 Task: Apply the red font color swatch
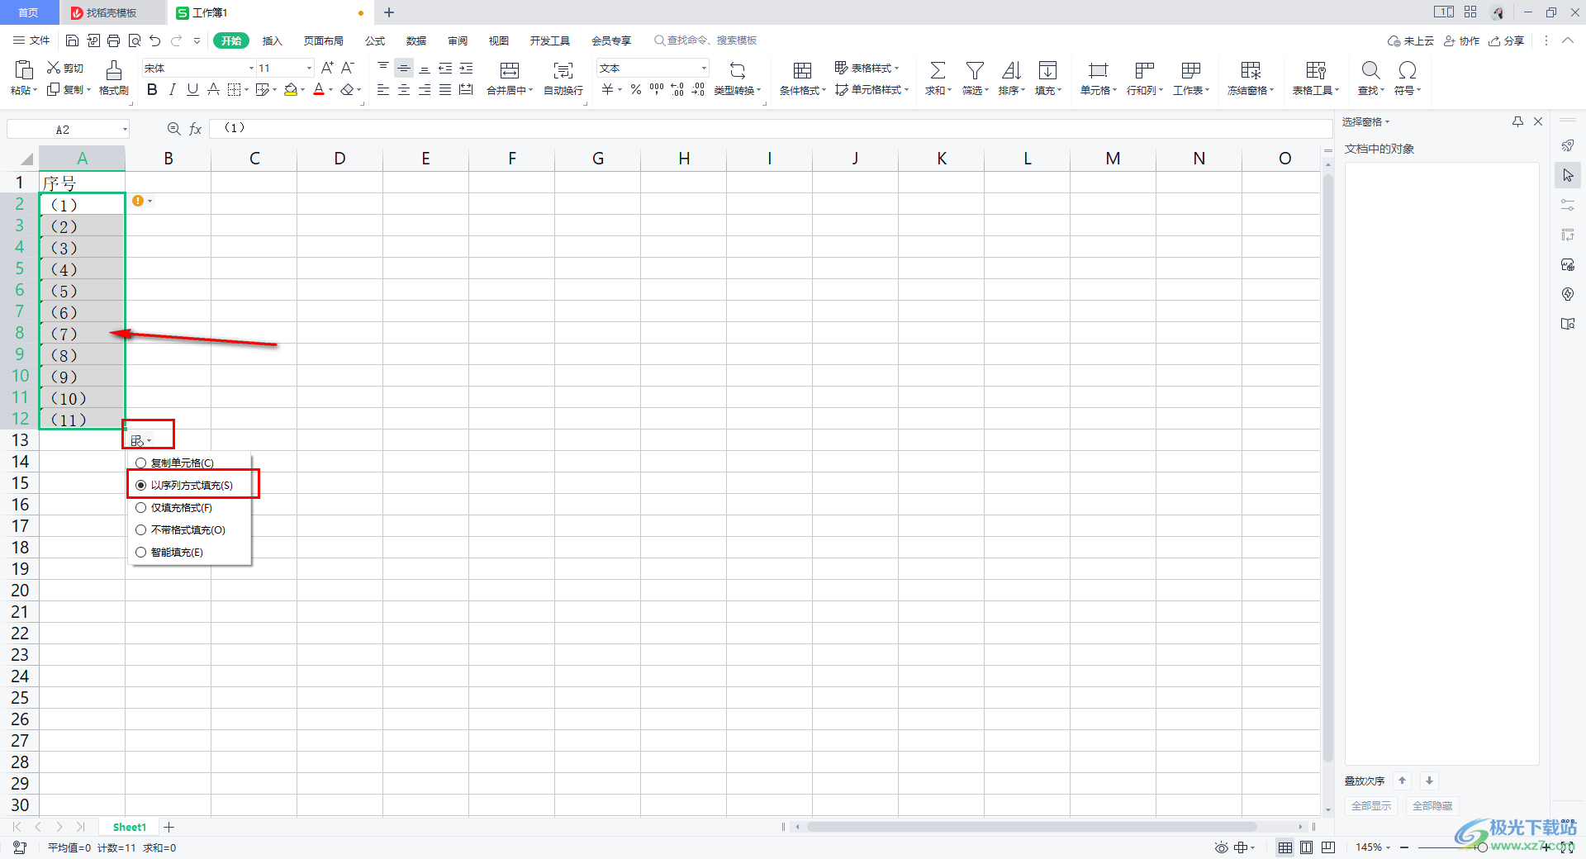click(x=319, y=89)
